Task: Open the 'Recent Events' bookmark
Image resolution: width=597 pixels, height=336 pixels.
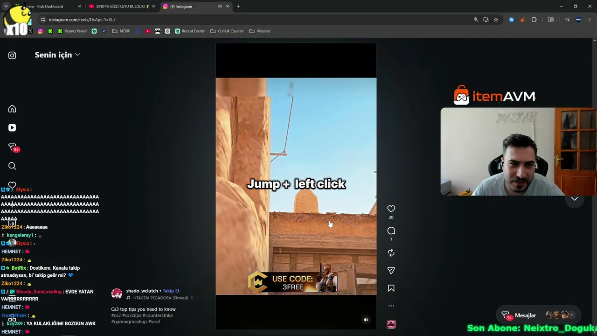Action: [x=190, y=31]
